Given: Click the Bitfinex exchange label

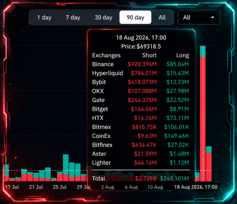Looking at the screenshot, I should pyautogui.click(x=102, y=145).
